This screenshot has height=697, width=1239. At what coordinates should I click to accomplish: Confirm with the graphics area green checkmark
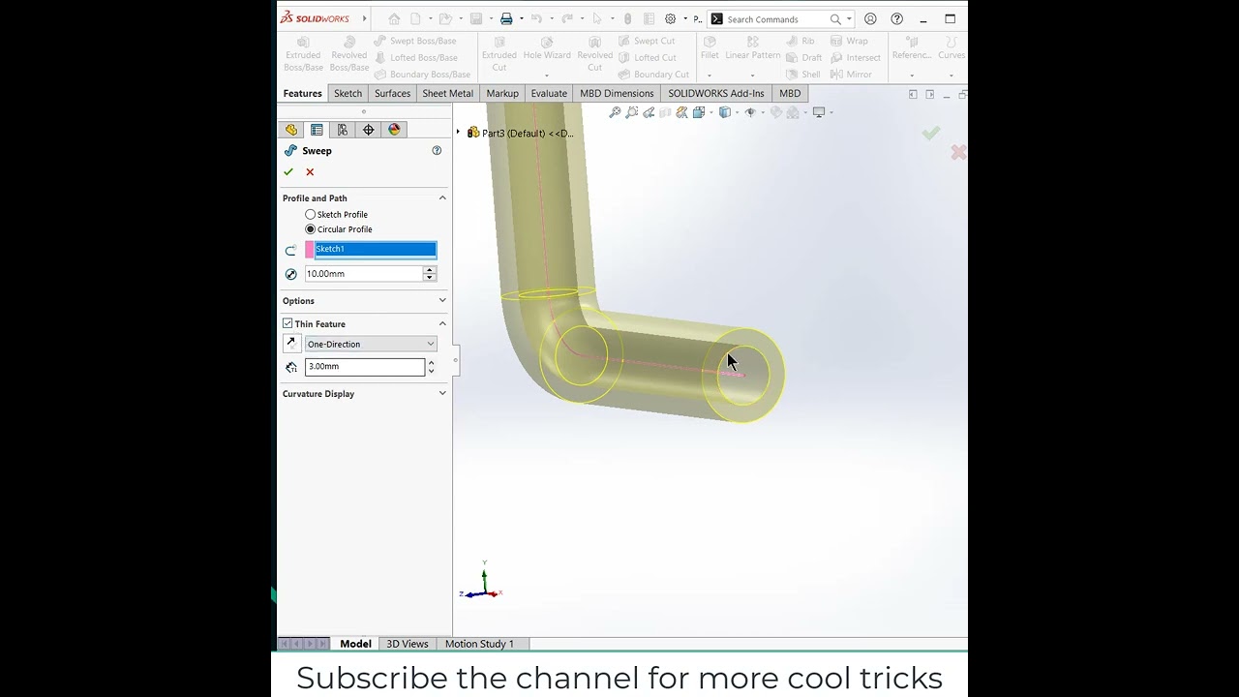(x=931, y=133)
